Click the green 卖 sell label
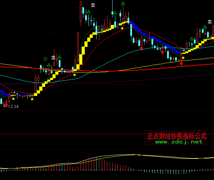 click(46, 59)
